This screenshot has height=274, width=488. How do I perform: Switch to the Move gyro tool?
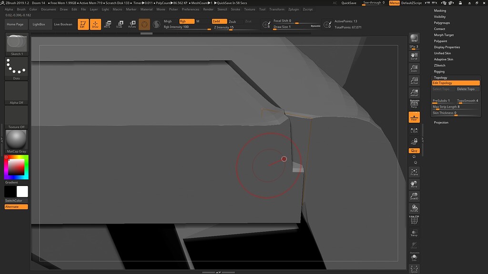pos(108,24)
